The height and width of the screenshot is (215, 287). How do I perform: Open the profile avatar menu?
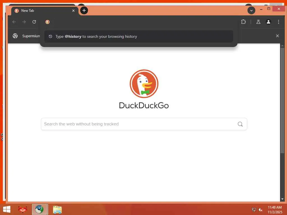[268, 22]
